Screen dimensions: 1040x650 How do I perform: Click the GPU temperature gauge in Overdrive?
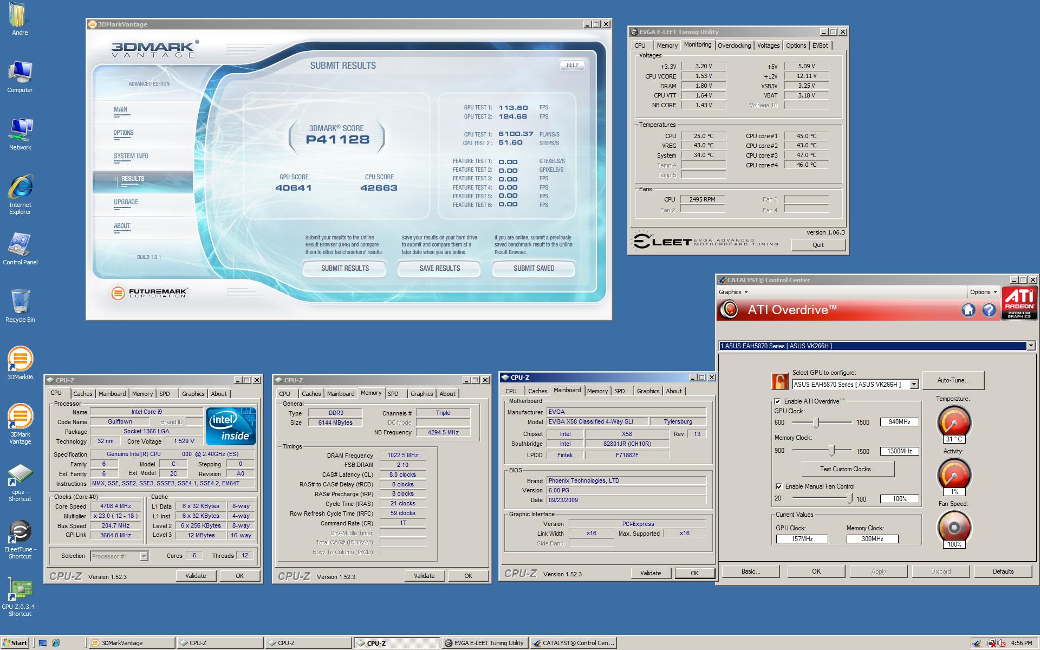click(x=954, y=422)
